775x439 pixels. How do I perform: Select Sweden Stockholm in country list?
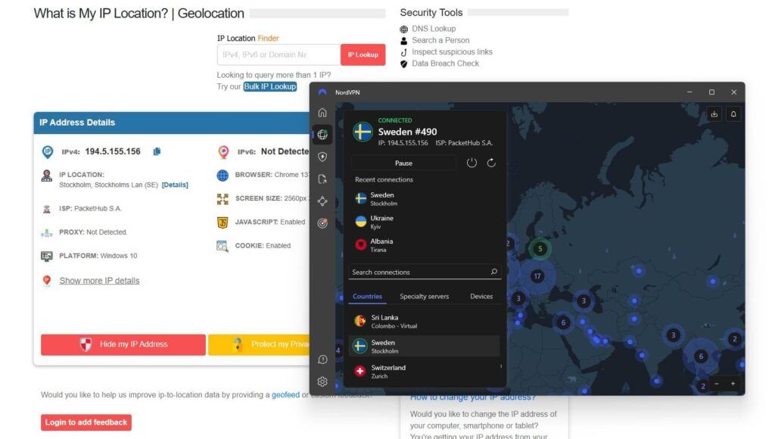(425, 346)
